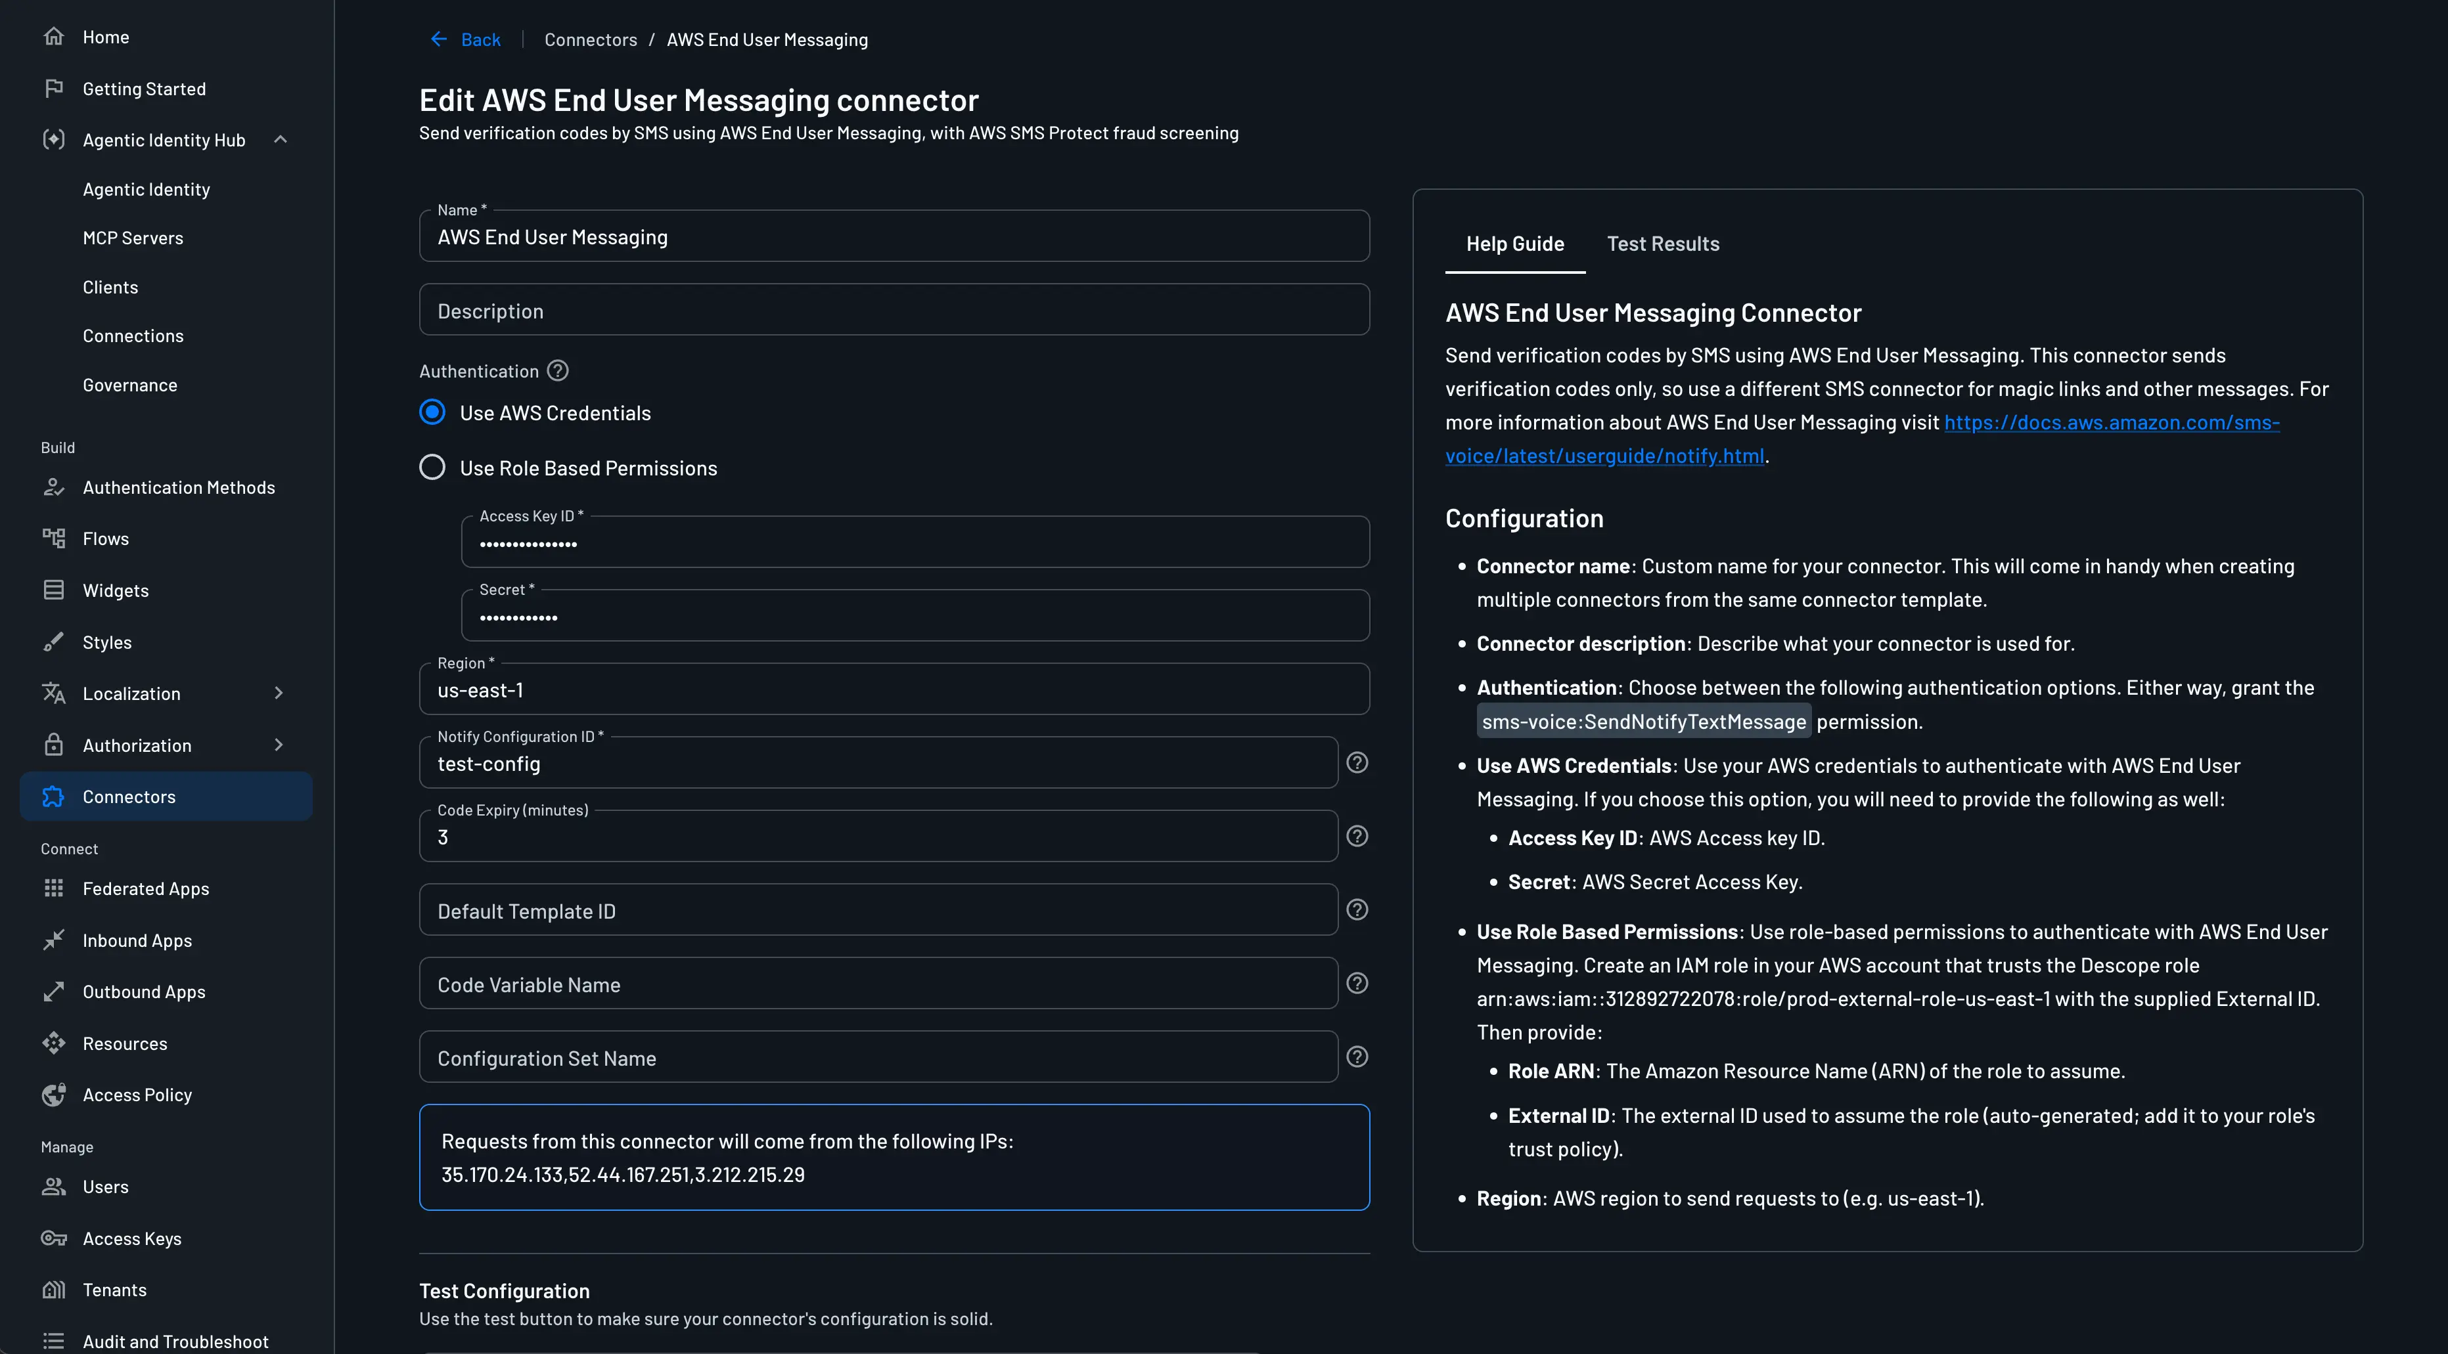
Task: Click the Secret input field
Action: [915, 615]
